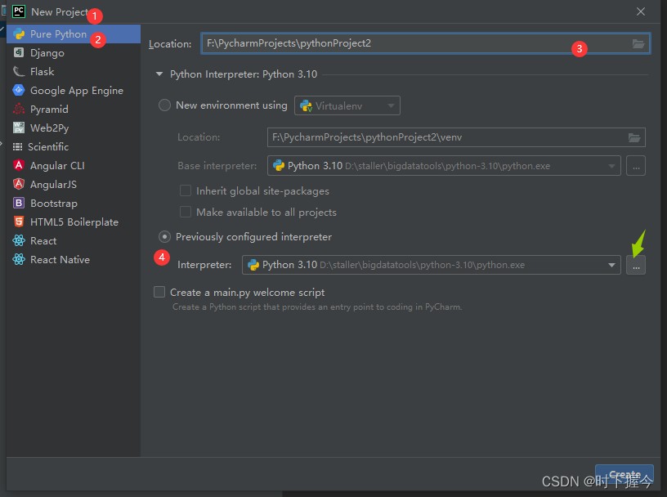
Task: Open the Scientific project type
Action: point(74,147)
